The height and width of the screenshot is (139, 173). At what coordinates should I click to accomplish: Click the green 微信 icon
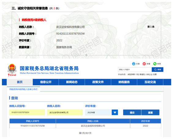point(155,64)
